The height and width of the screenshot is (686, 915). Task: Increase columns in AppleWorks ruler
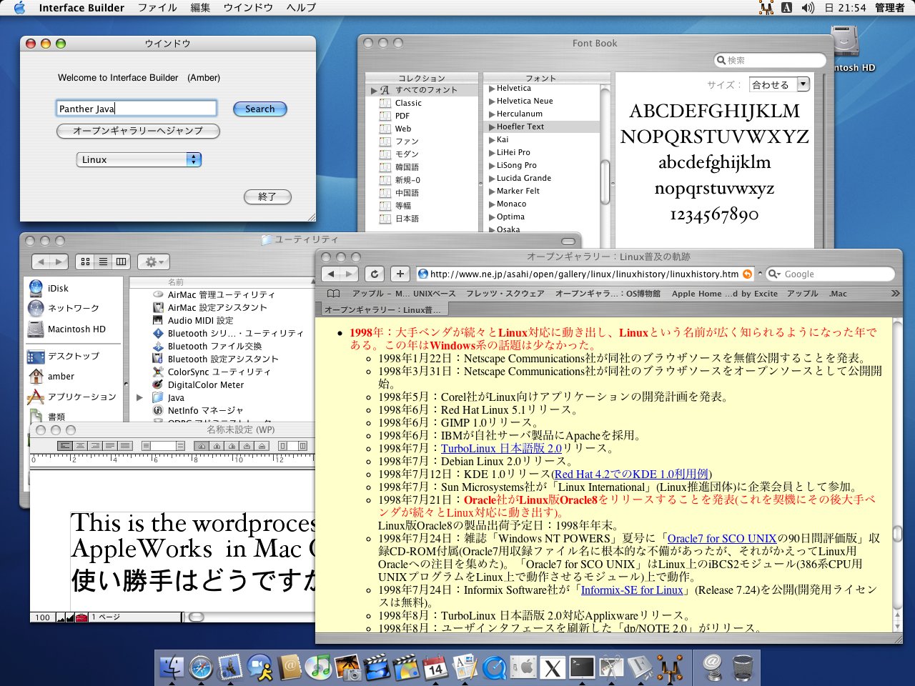click(302, 446)
